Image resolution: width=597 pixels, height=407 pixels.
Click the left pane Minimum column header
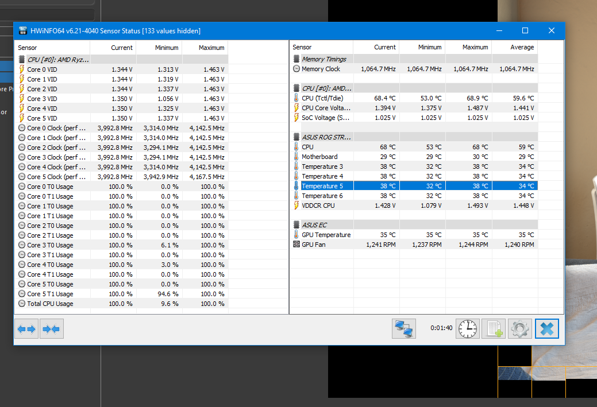pyautogui.click(x=159, y=48)
